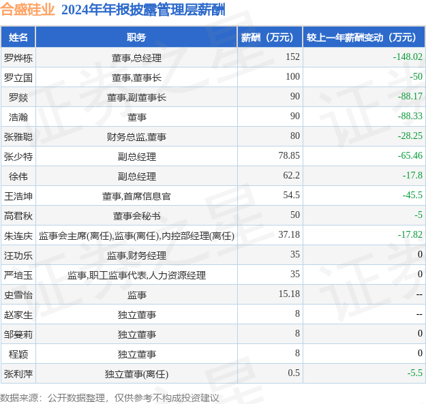
Task: Click the change value -88.33
Action: pyautogui.click(x=410, y=116)
